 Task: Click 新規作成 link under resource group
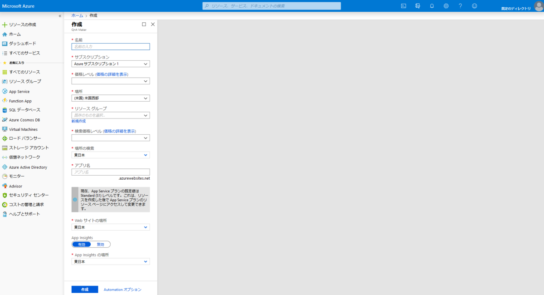(78, 121)
